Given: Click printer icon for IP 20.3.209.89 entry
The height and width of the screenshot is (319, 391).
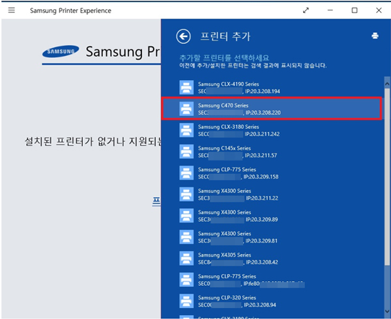Looking at the screenshot, I should (186, 215).
